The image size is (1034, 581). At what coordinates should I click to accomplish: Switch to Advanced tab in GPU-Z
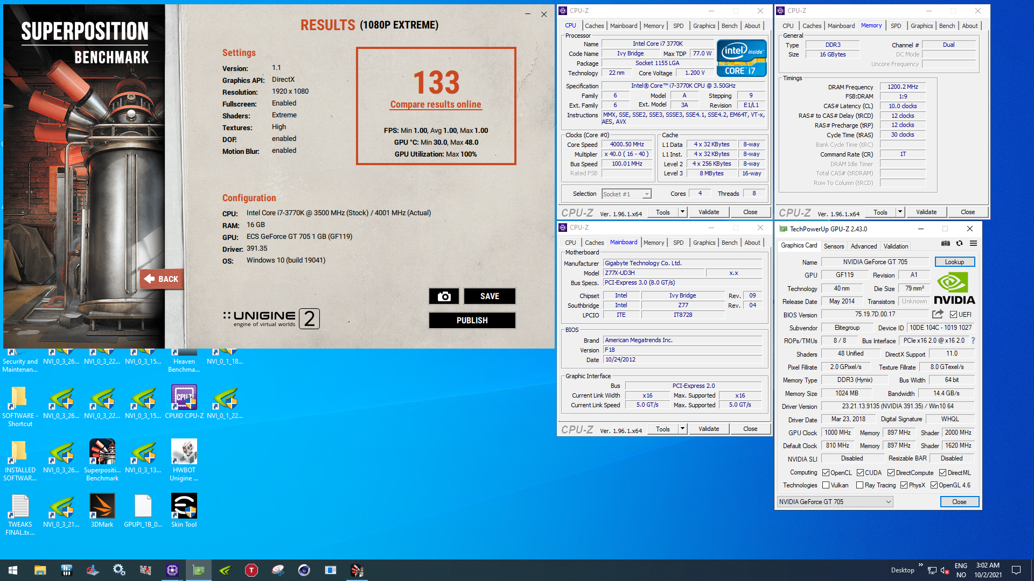864,246
